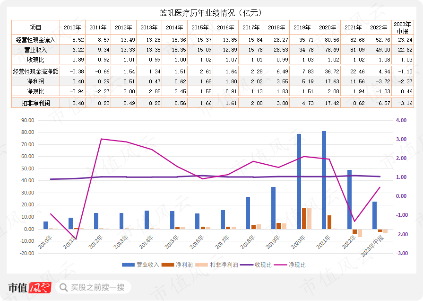Click the chart title 蓝帆医疗历年业绩情况
The width and height of the screenshot is (423, 301).
(211, 13)
